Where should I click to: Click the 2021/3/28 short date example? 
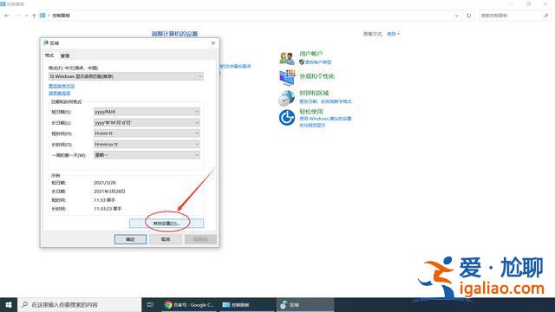(105, 183)
